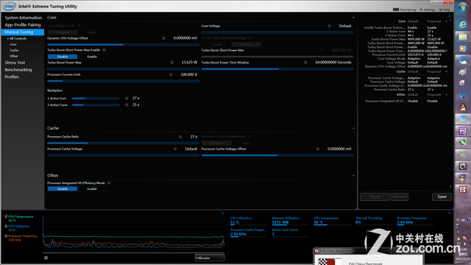The image size is (471, 265).
Task: Click the info icon beside Processor Cache Ratio
Action: click(x=180, y=137)
